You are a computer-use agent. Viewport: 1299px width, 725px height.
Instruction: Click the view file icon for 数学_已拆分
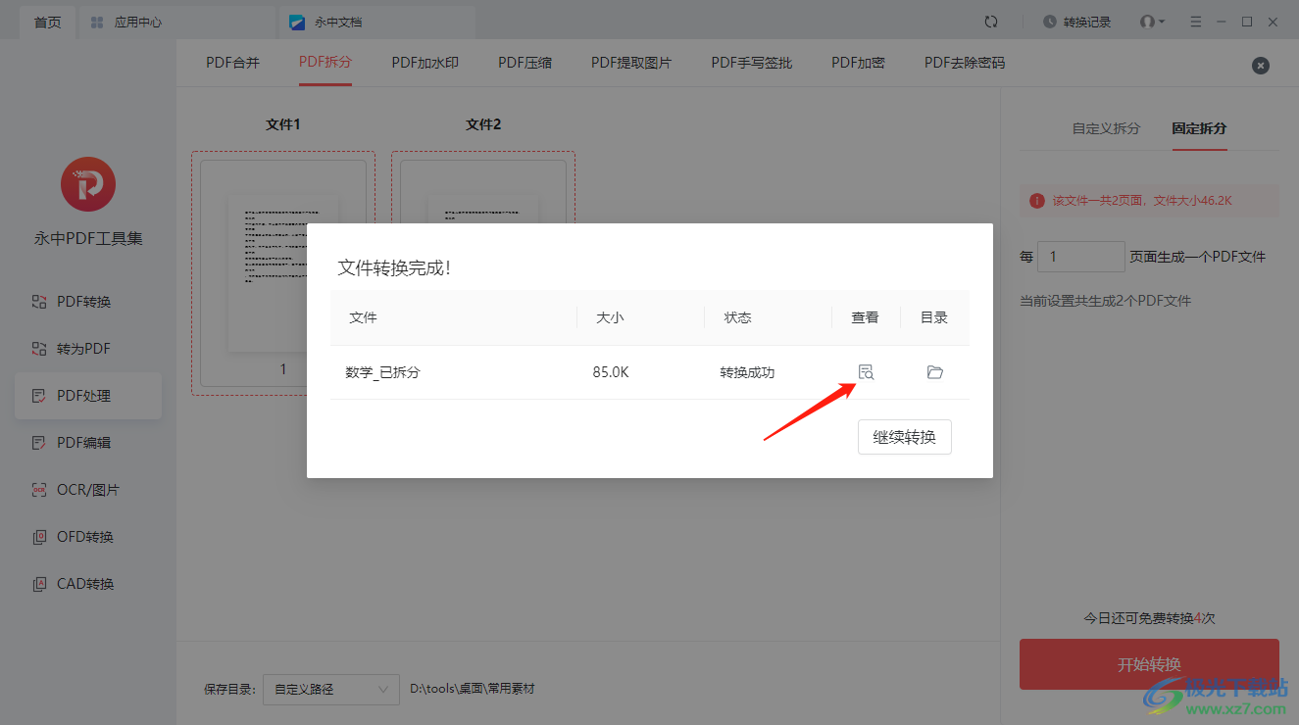point(865,372)
